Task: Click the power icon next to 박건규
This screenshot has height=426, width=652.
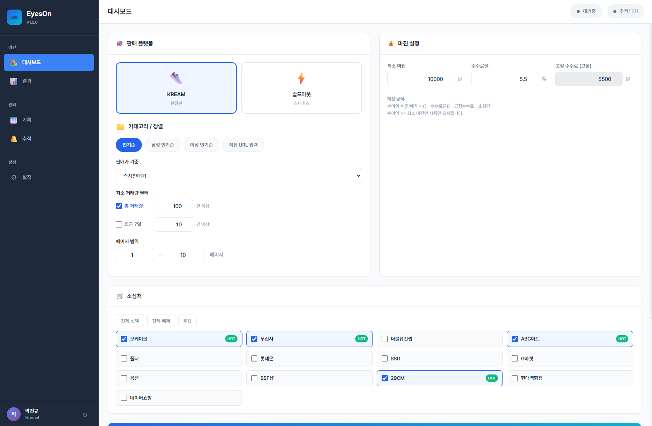Action: (85, 415)
